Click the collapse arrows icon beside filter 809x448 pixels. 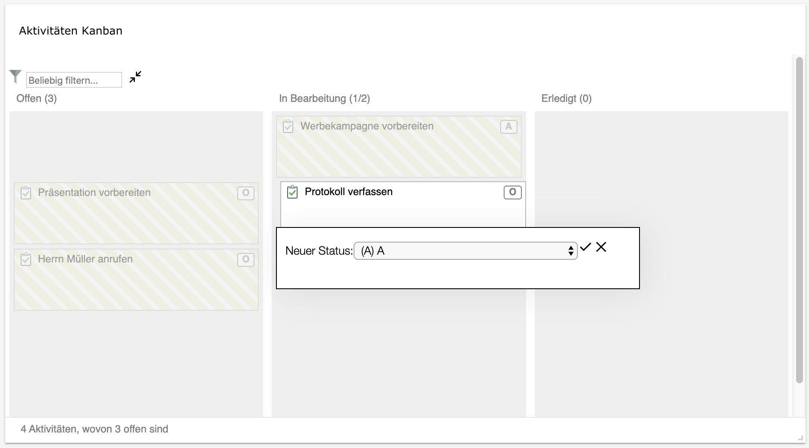pos(135,77)
